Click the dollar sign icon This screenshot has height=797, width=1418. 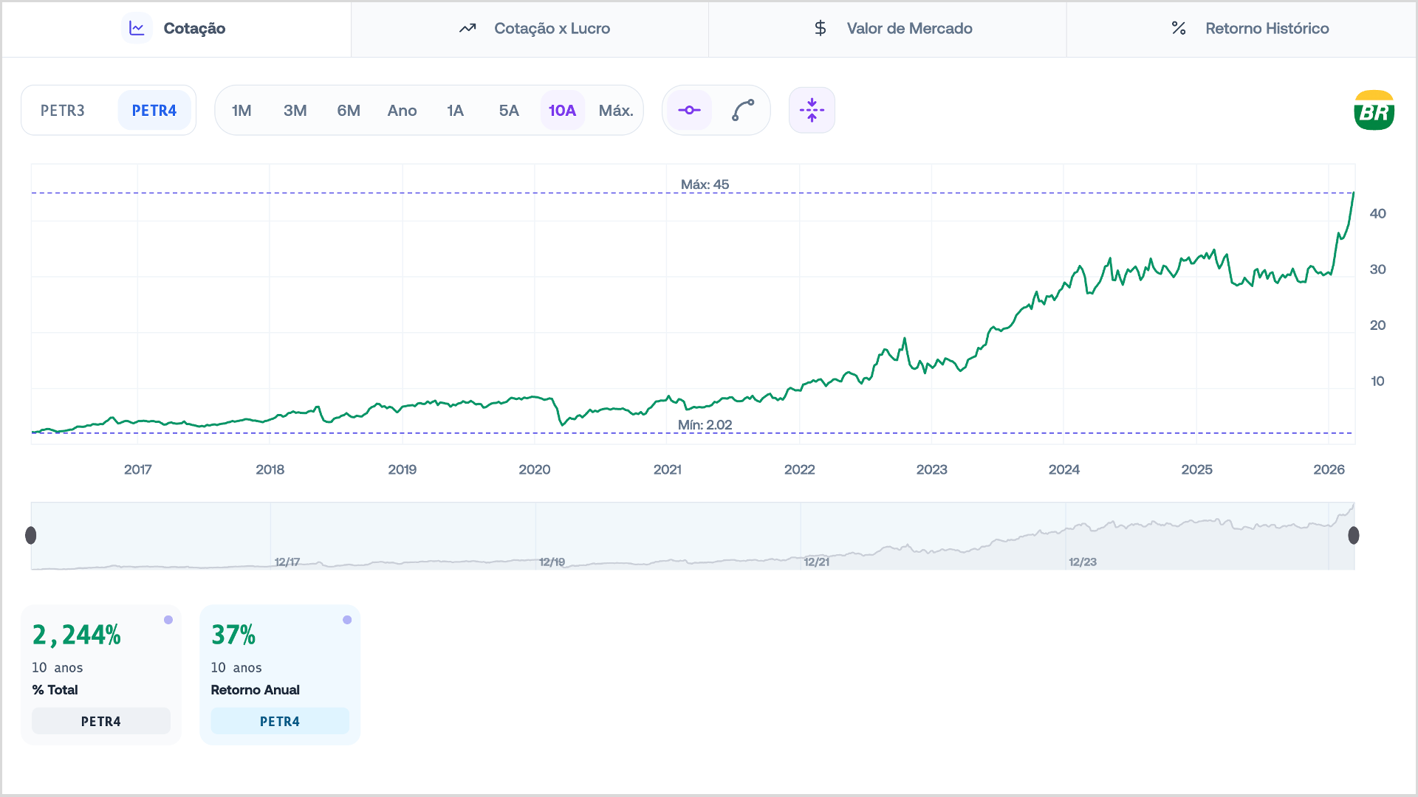coord(820,28)
